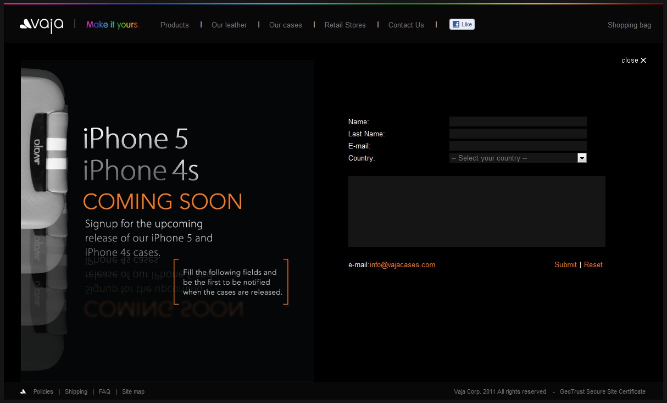The height and width of the screenshot is (403, 667).
Task: Focus the E-mail input field
Action: [x=518, y=146]
